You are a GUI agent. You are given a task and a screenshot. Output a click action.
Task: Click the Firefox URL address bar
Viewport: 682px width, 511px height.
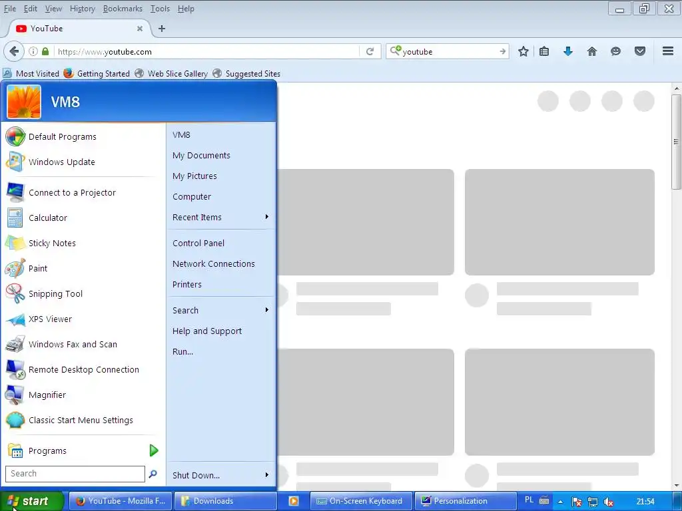[x=208, y=51]
